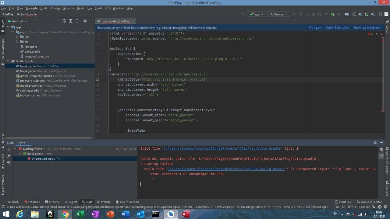Click Expand All in Project panel
Image resolution: width=390 pixels, height=219 pixels.
click(x=71, y=21)
